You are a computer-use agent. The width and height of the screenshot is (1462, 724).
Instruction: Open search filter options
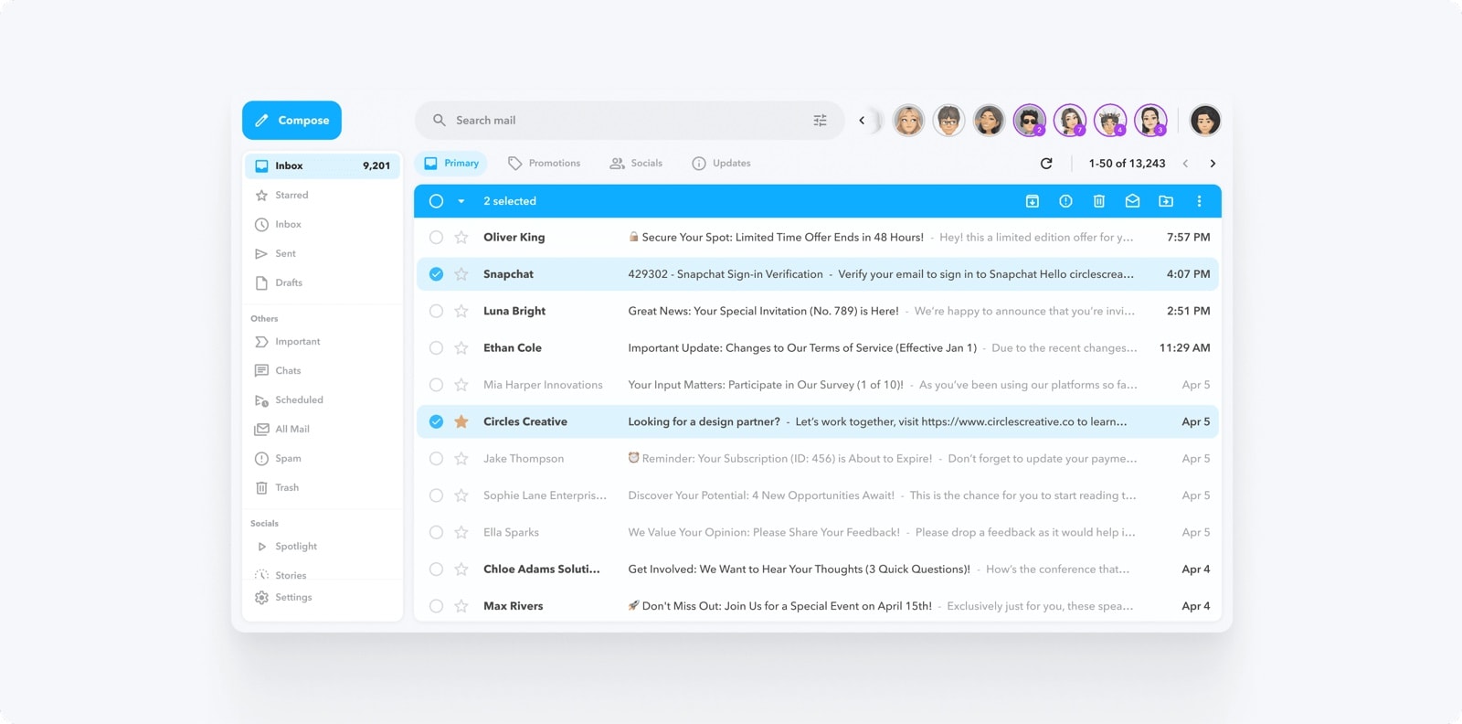point(820,121)
